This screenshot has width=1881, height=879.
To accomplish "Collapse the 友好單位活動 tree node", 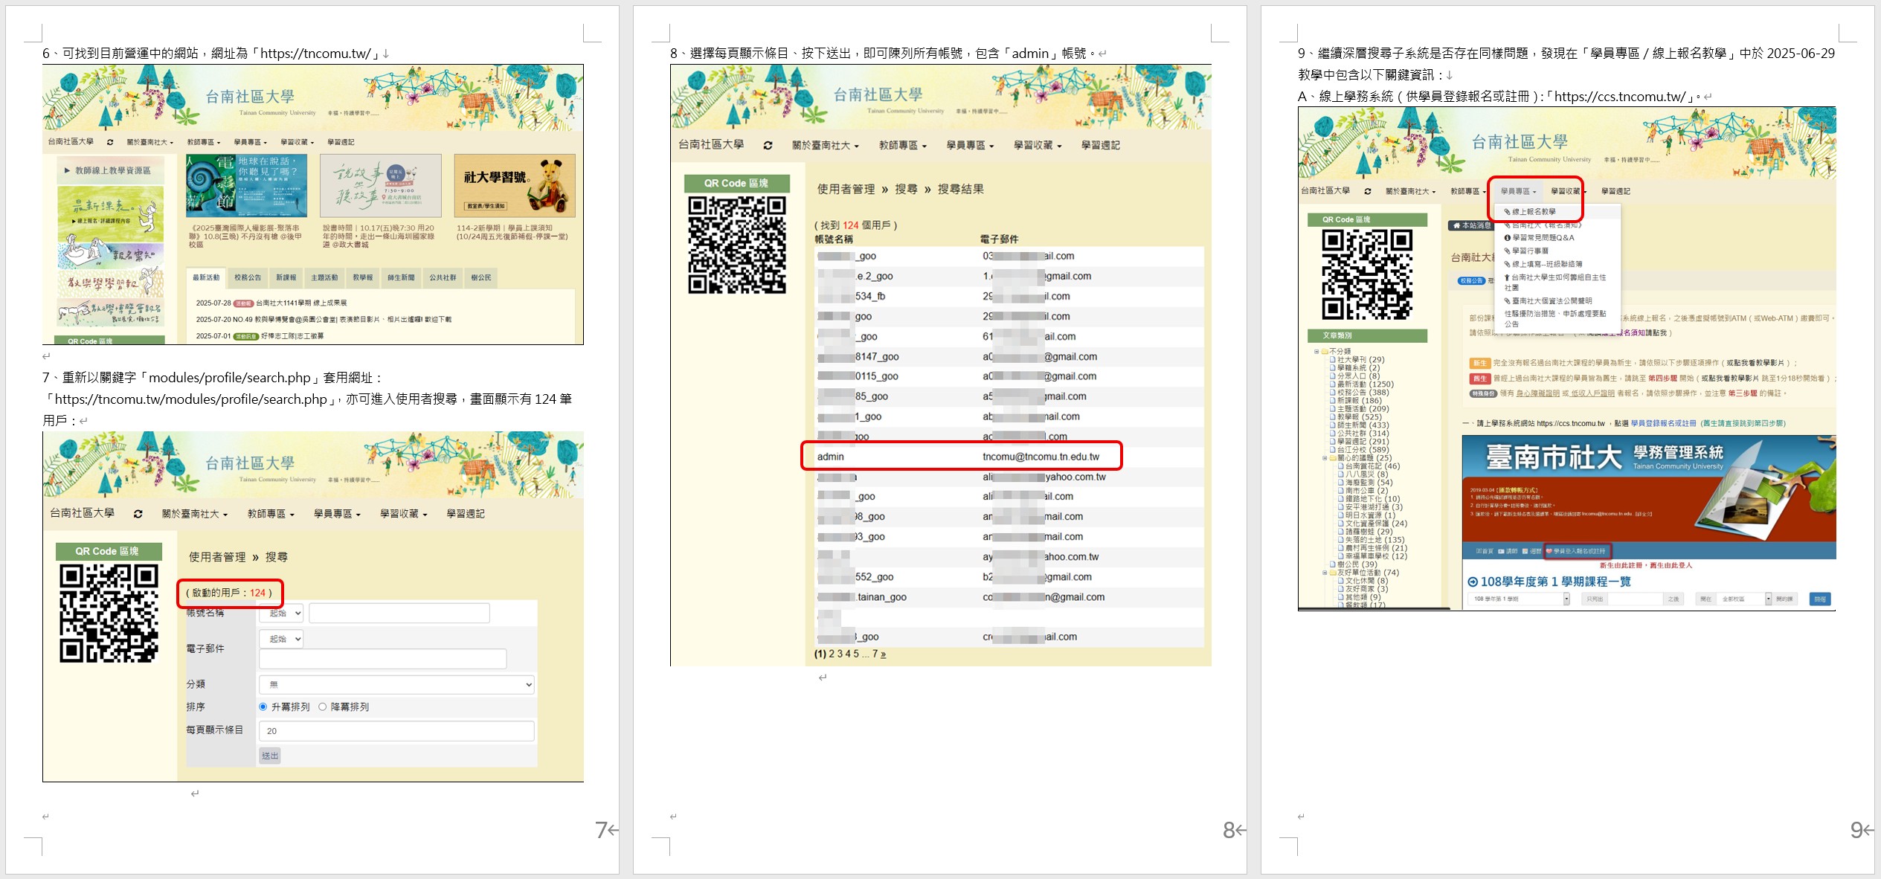I will (1325, 573).
